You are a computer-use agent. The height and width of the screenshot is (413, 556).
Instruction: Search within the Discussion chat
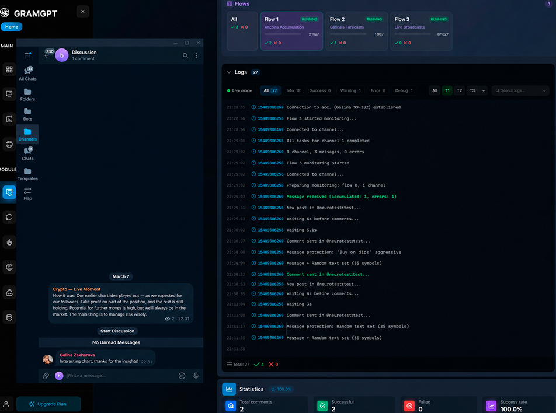[x=185, y=55]
